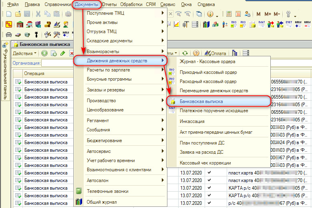Click the info (i) toolbar icon
Viewport: 312px width, 208px height.
(x=210, y=14)
